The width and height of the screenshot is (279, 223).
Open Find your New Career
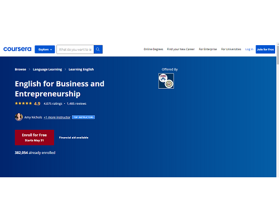click(181, 49)
